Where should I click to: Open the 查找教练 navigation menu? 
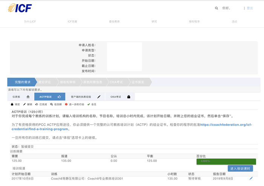(x=114, y=21)
